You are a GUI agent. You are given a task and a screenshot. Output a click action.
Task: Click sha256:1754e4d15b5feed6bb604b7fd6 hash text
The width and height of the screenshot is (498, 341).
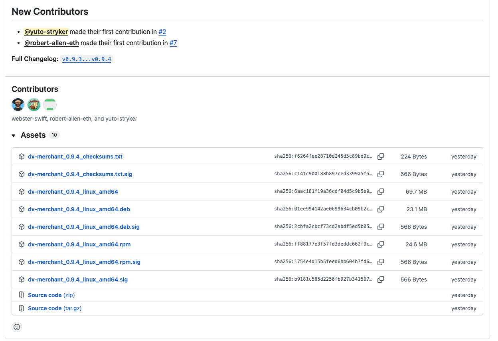[324, 262]
